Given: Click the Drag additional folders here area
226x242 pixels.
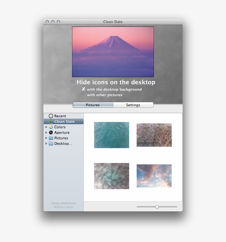Looking at the screenshot, I should point(63,205).
